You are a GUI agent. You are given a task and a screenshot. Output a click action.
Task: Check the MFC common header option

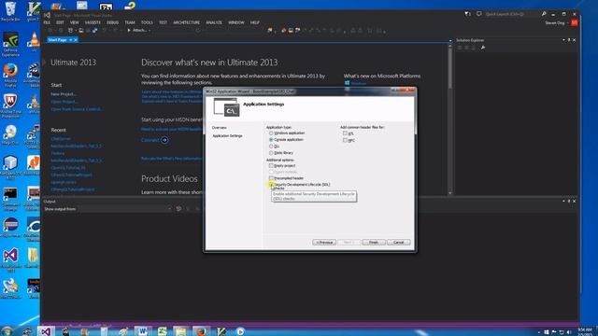pos(345,140)
